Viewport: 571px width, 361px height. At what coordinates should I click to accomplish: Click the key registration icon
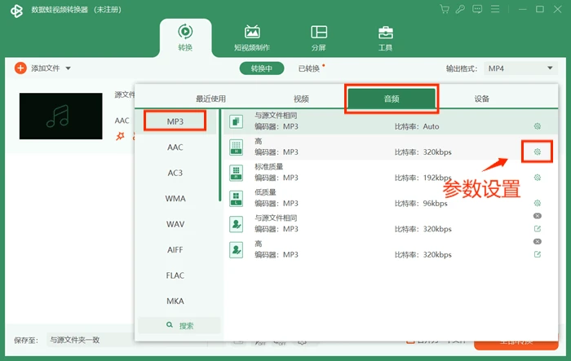pos(460,9)
